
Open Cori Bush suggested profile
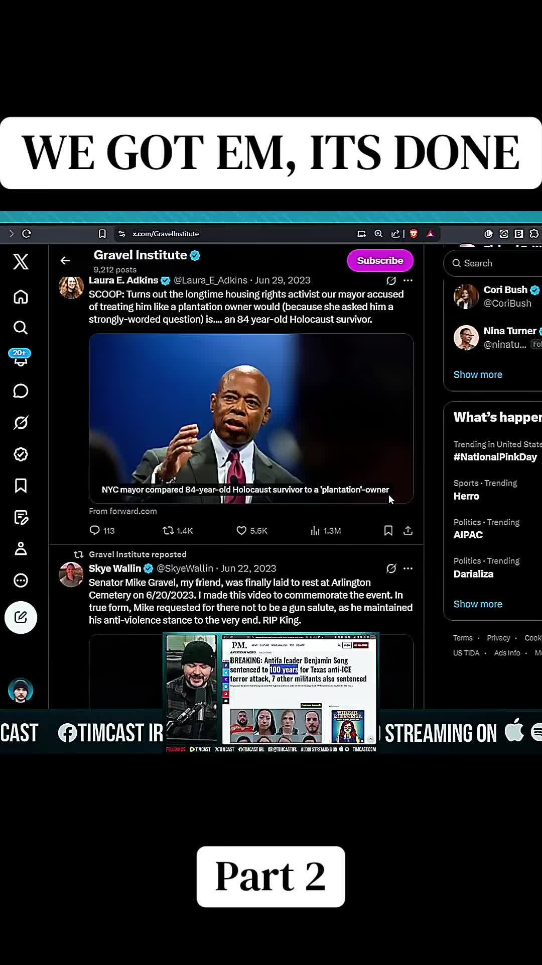[497, 297]
